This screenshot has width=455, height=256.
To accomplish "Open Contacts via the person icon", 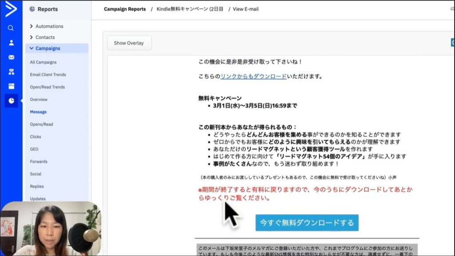I will 11,43.
